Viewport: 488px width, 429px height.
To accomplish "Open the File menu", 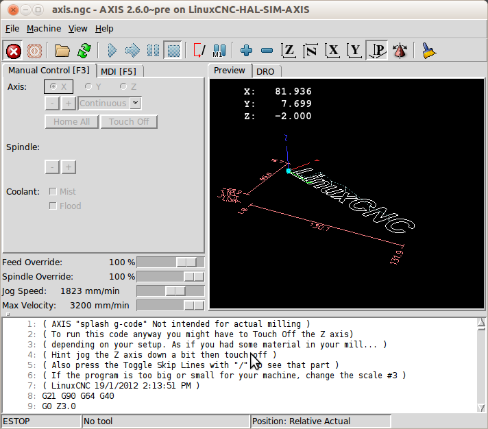I will [x=12, y=29].
